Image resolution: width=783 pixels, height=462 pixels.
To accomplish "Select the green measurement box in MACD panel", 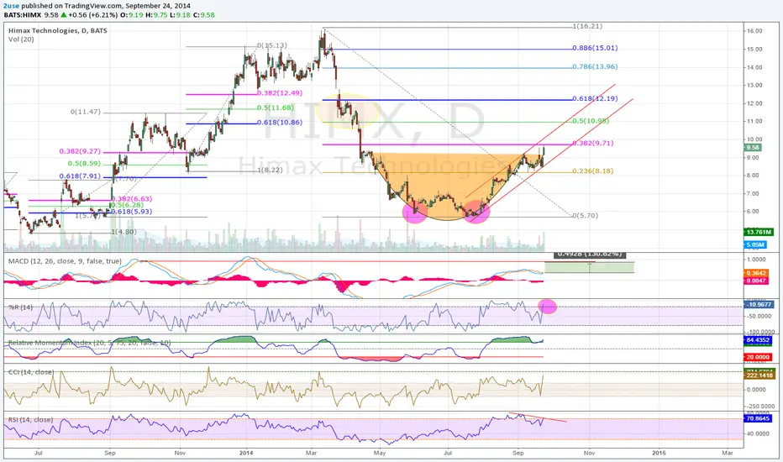I will click(589, 267).
